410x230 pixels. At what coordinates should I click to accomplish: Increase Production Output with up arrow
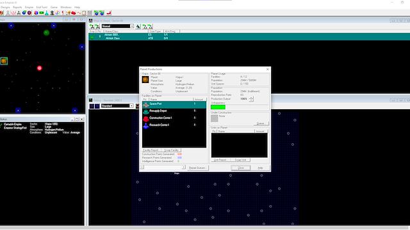point(251,98)
